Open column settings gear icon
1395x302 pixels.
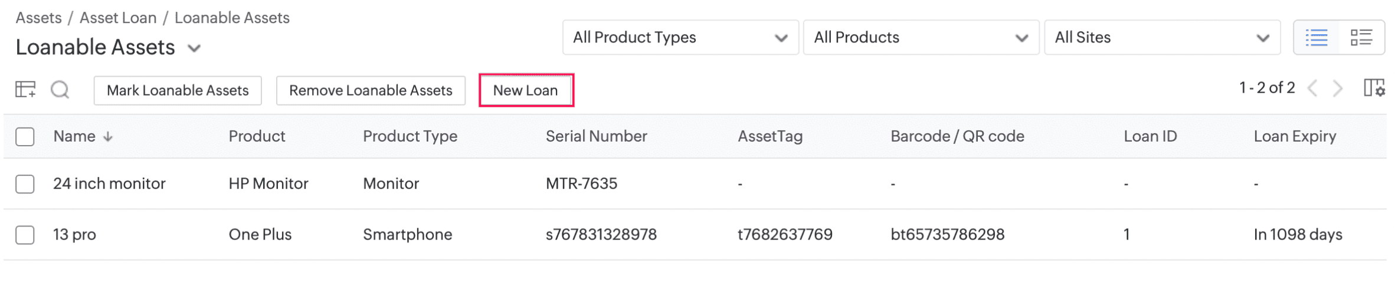(1374, 88)
